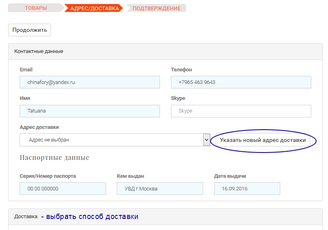Click the Email label text
328x230 pixels.
pyautogui.click(x=26, y=70)
